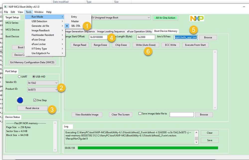Viewport: 249px width, 160px height.
Task: Click Write (Auto Erase) button
Action: point(146,45)
